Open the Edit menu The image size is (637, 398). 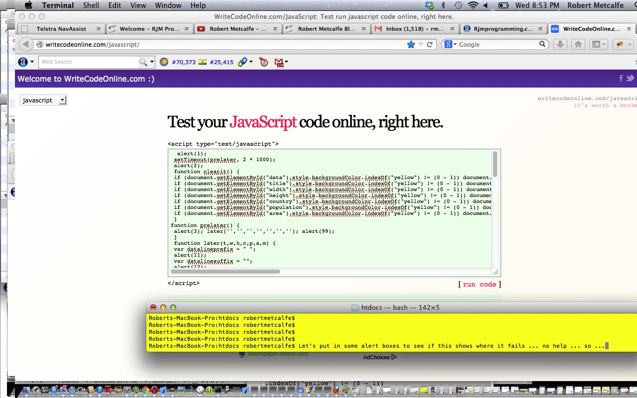pyautogui.click(x=115, y=5)
